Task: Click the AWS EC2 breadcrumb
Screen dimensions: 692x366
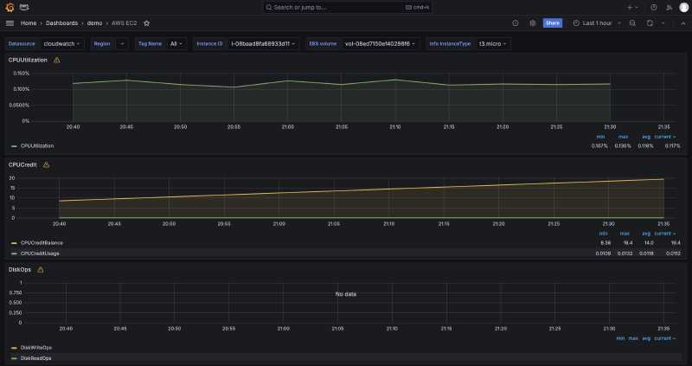Action: (124, 23)
